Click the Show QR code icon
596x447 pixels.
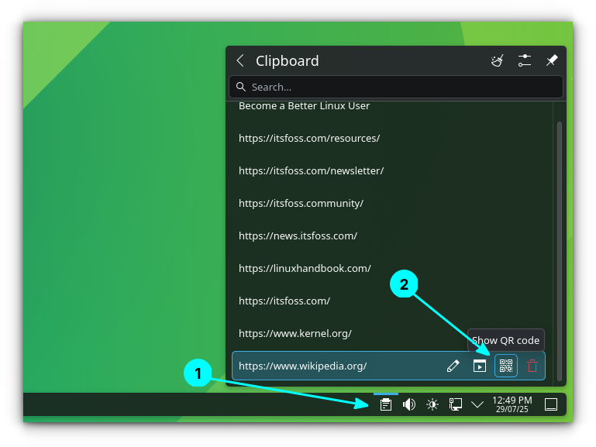[506, 366]
